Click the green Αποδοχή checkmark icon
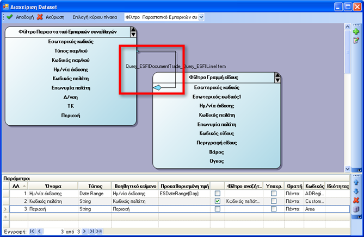The image size is (364, 237). click(10, 17)
